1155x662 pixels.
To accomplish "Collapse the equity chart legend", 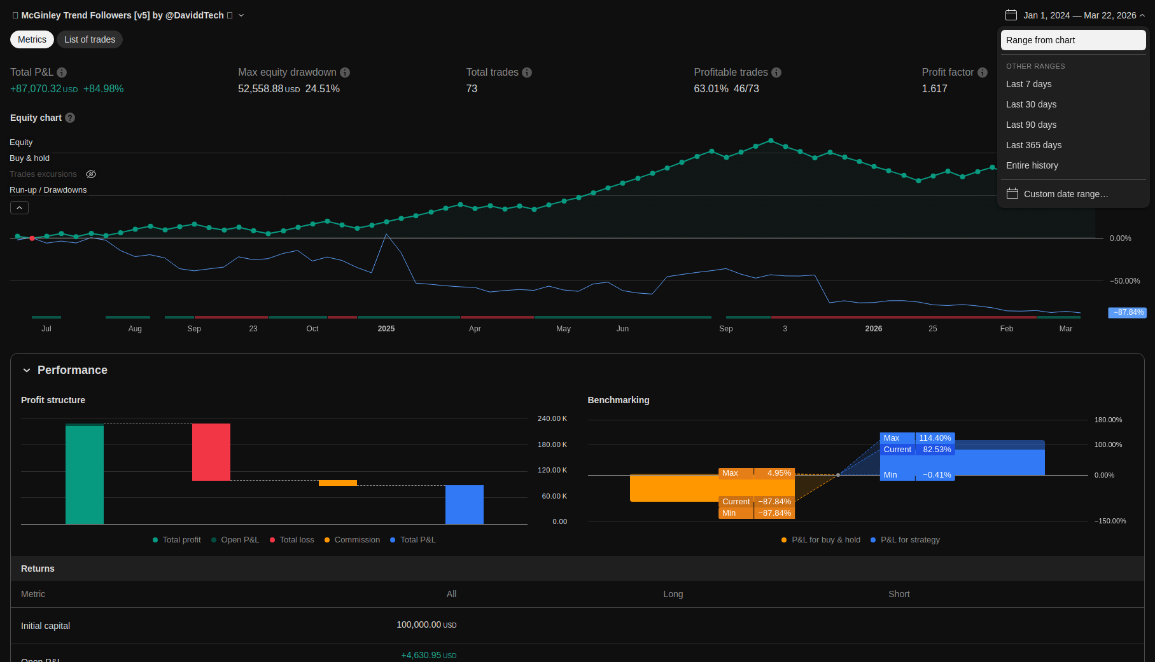I will (x=19, y=208).
